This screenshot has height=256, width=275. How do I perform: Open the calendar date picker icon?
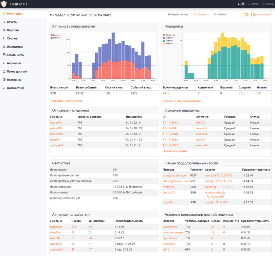tap(247, 15)
